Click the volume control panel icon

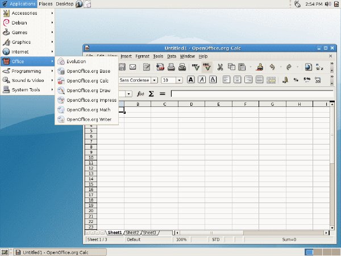[328, 4]
